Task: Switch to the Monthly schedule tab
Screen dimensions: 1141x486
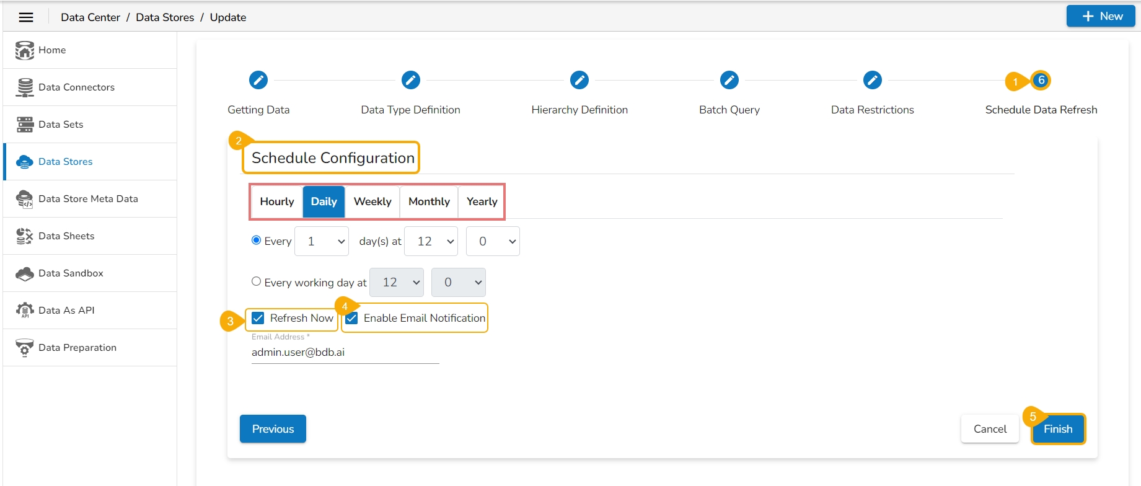Action: click(429, 201)
